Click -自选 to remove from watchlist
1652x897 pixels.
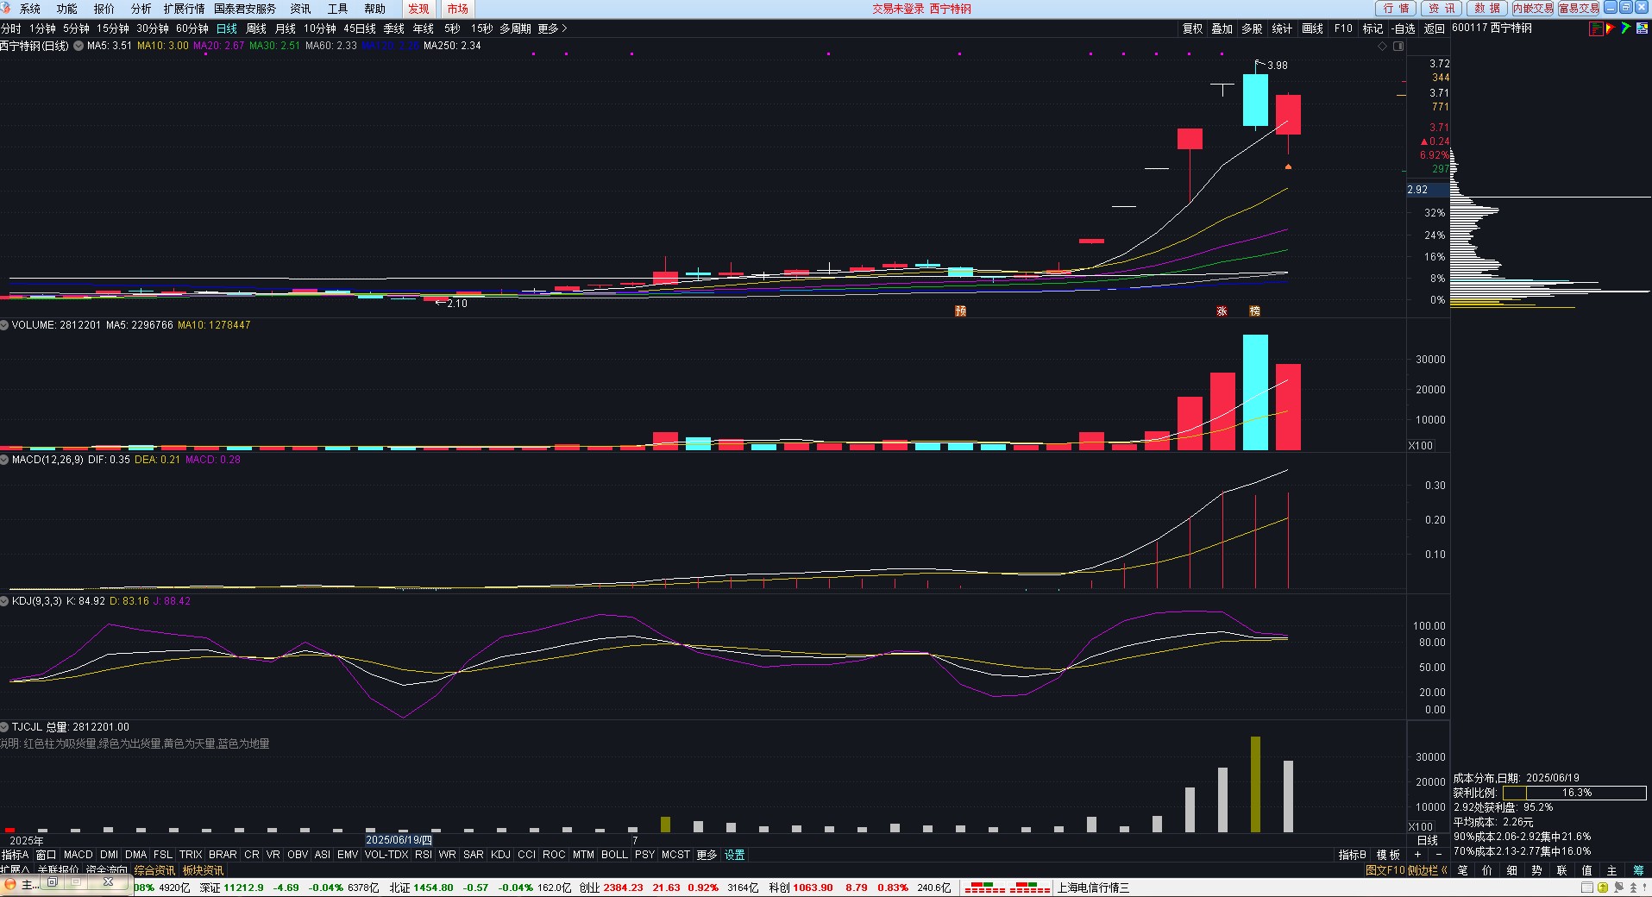click(1404, 28)
